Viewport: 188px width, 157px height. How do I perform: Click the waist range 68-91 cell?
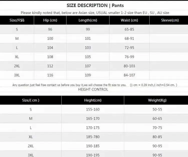[129, 38]
